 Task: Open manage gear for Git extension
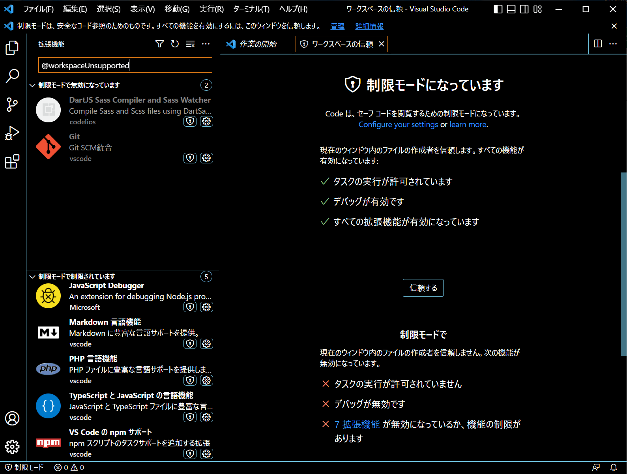pos(206,158)
